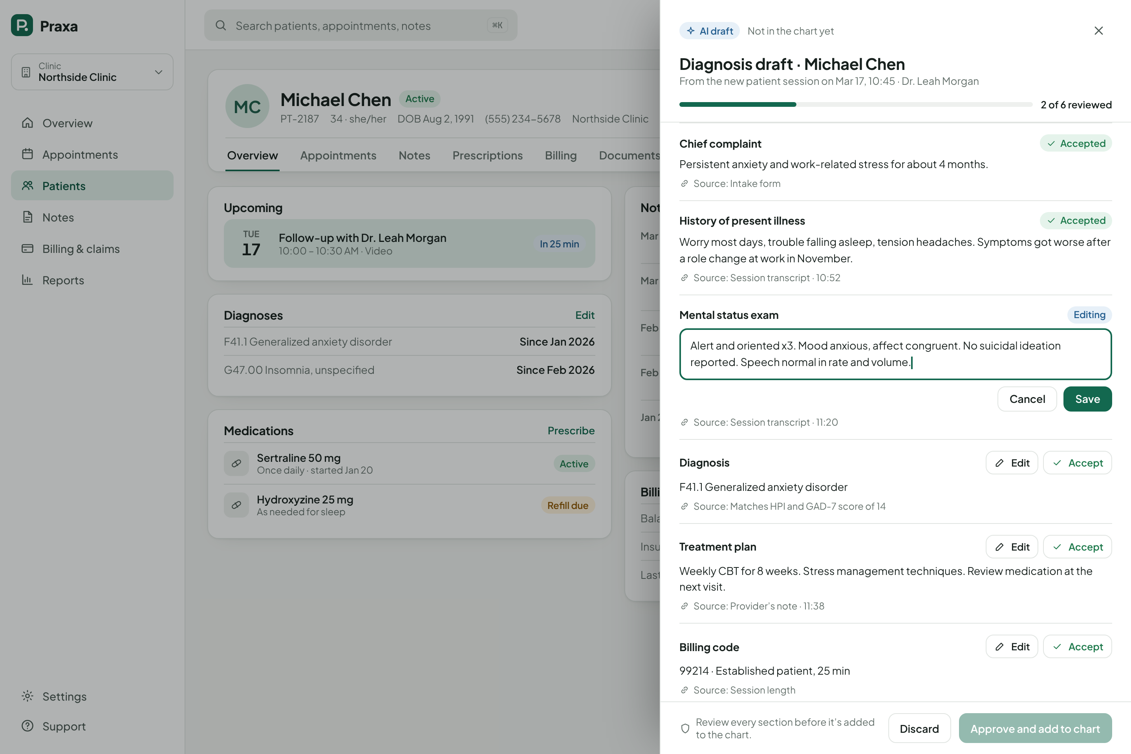
Task: Accept the Diagnosis section
Action: (1077, 463)
